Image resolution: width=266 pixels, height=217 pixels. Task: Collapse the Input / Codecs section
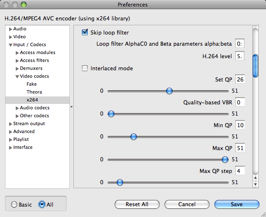pos(10,45)
